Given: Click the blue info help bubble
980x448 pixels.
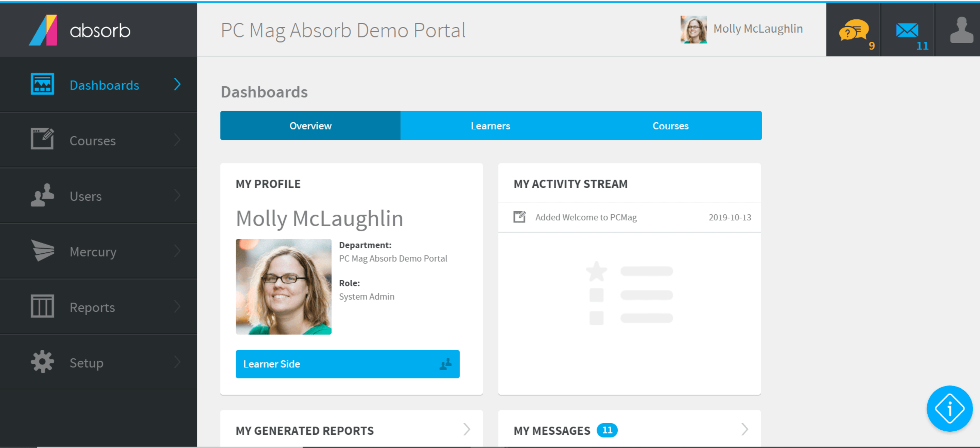Looking at the screenshot, I should 950,408.
